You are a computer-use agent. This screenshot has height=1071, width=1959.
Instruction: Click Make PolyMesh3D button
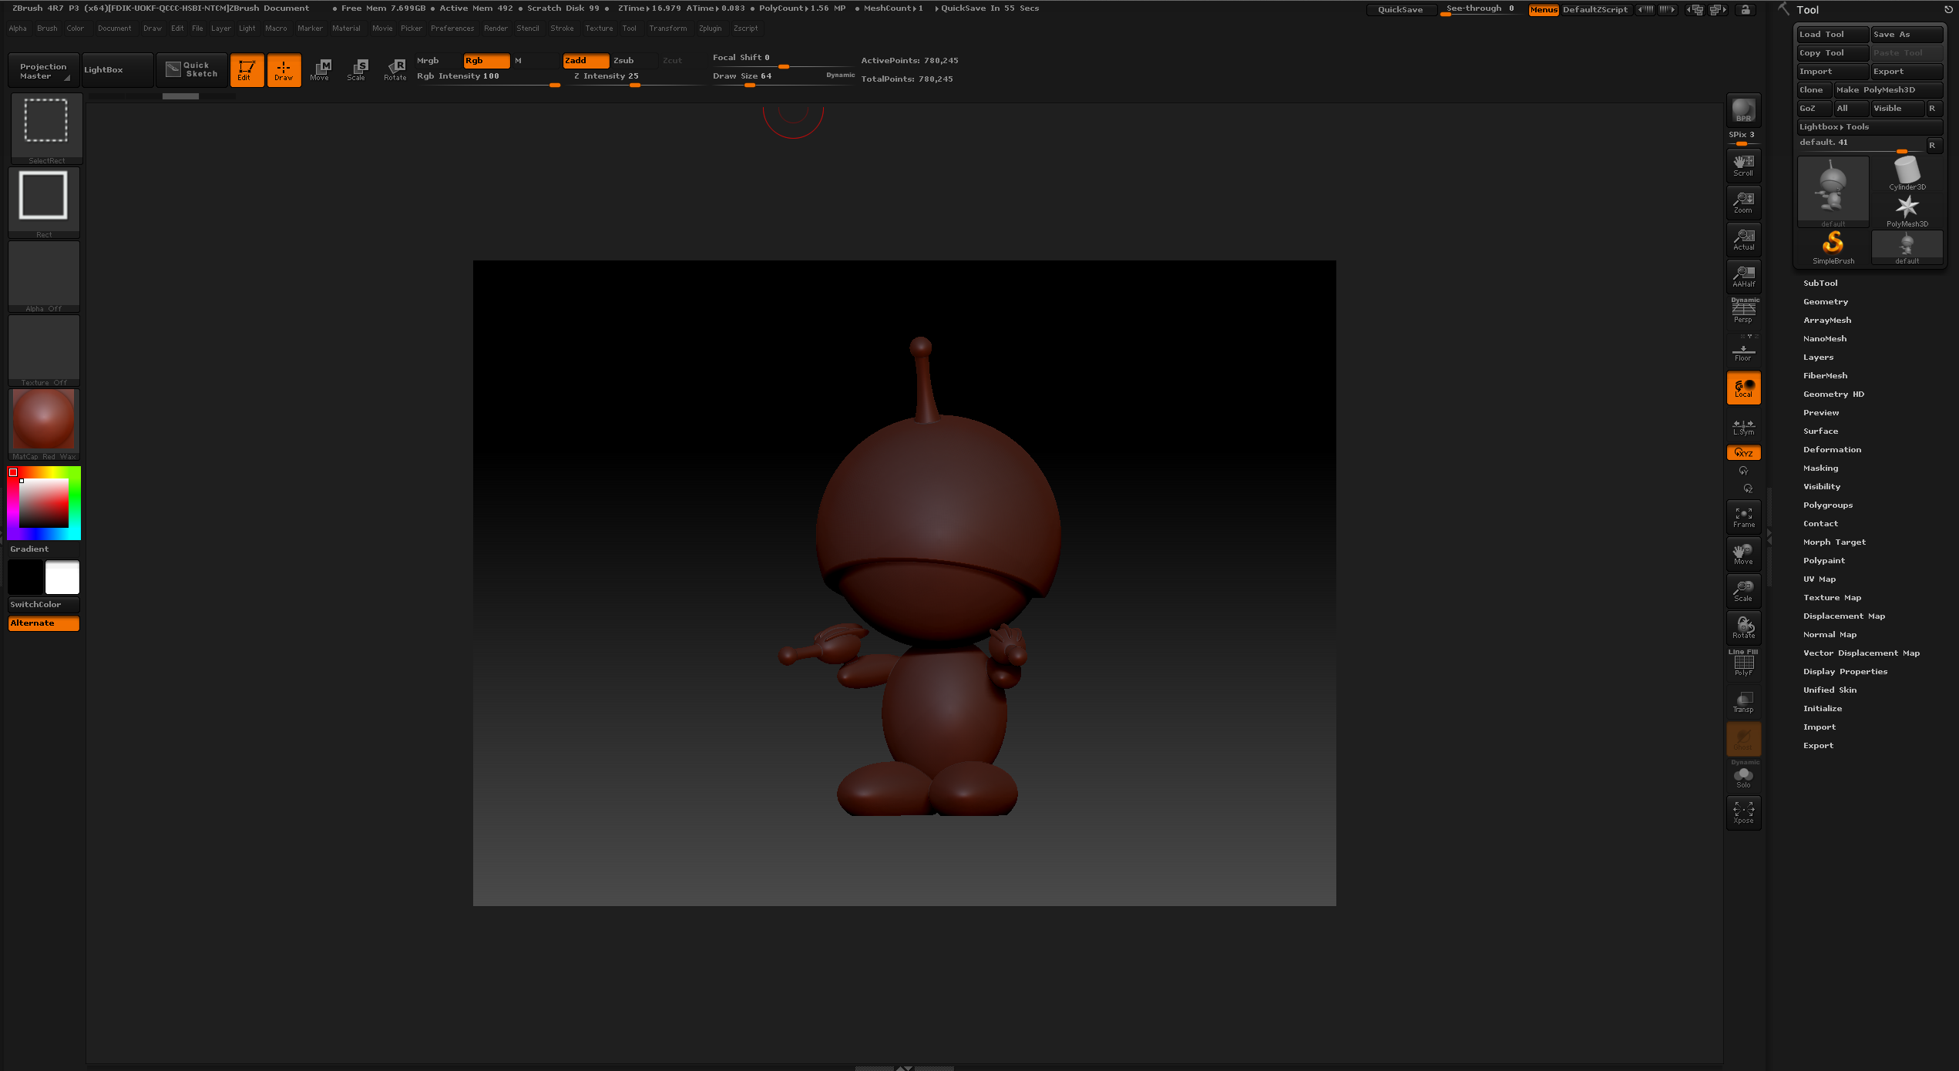[x=1888, y=90]
